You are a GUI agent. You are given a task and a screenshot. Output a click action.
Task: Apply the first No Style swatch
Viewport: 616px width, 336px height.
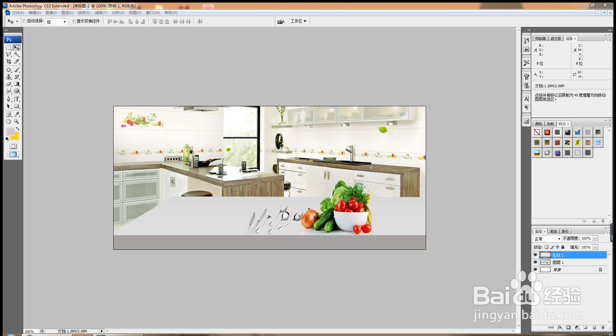[x=537, y=132]
